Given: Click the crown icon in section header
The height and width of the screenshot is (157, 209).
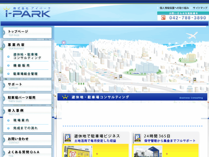Looking at the screenshot, I should [65, 97].
